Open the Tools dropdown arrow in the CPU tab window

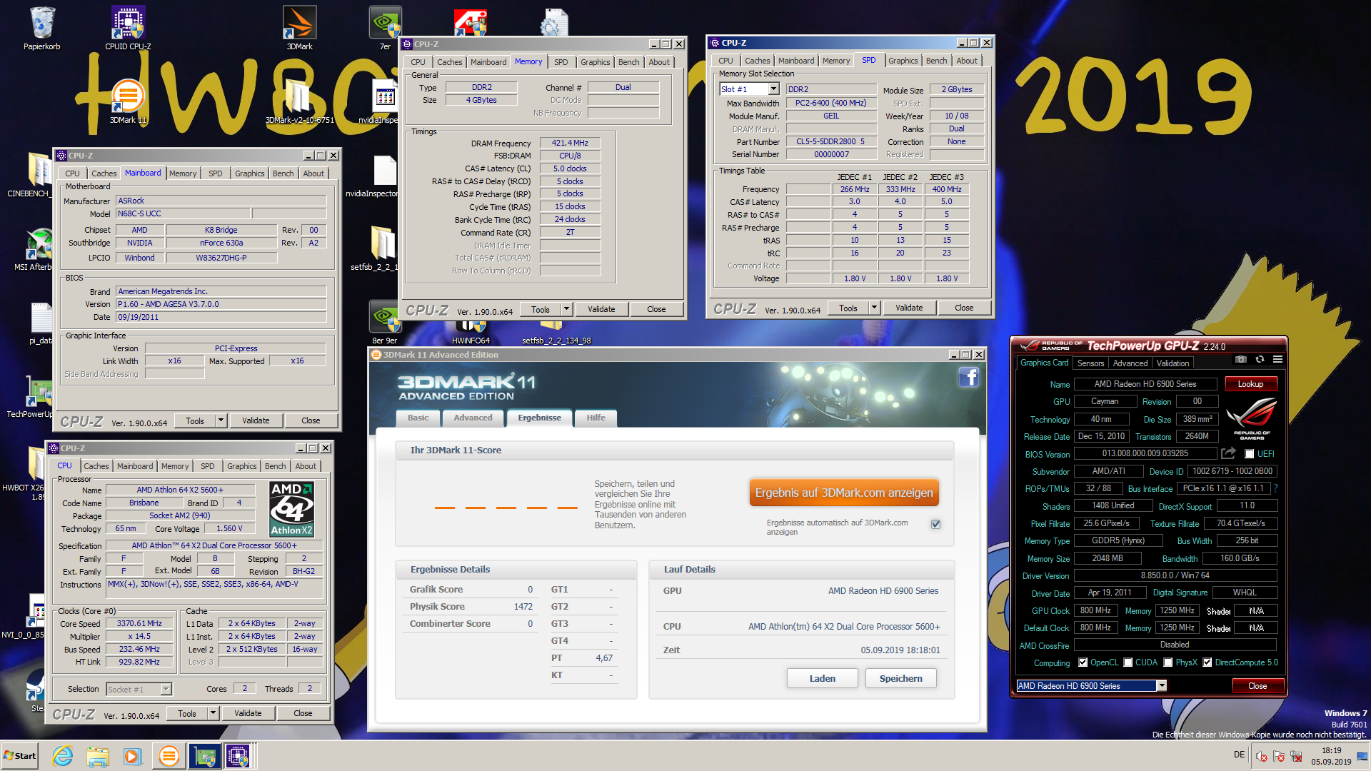tap(214, 713)
